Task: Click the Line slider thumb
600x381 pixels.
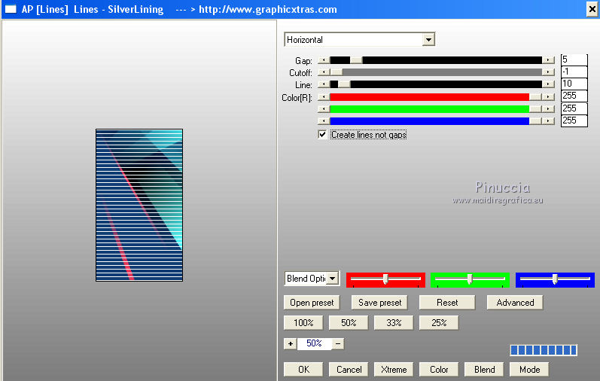Action: [344, 84]
